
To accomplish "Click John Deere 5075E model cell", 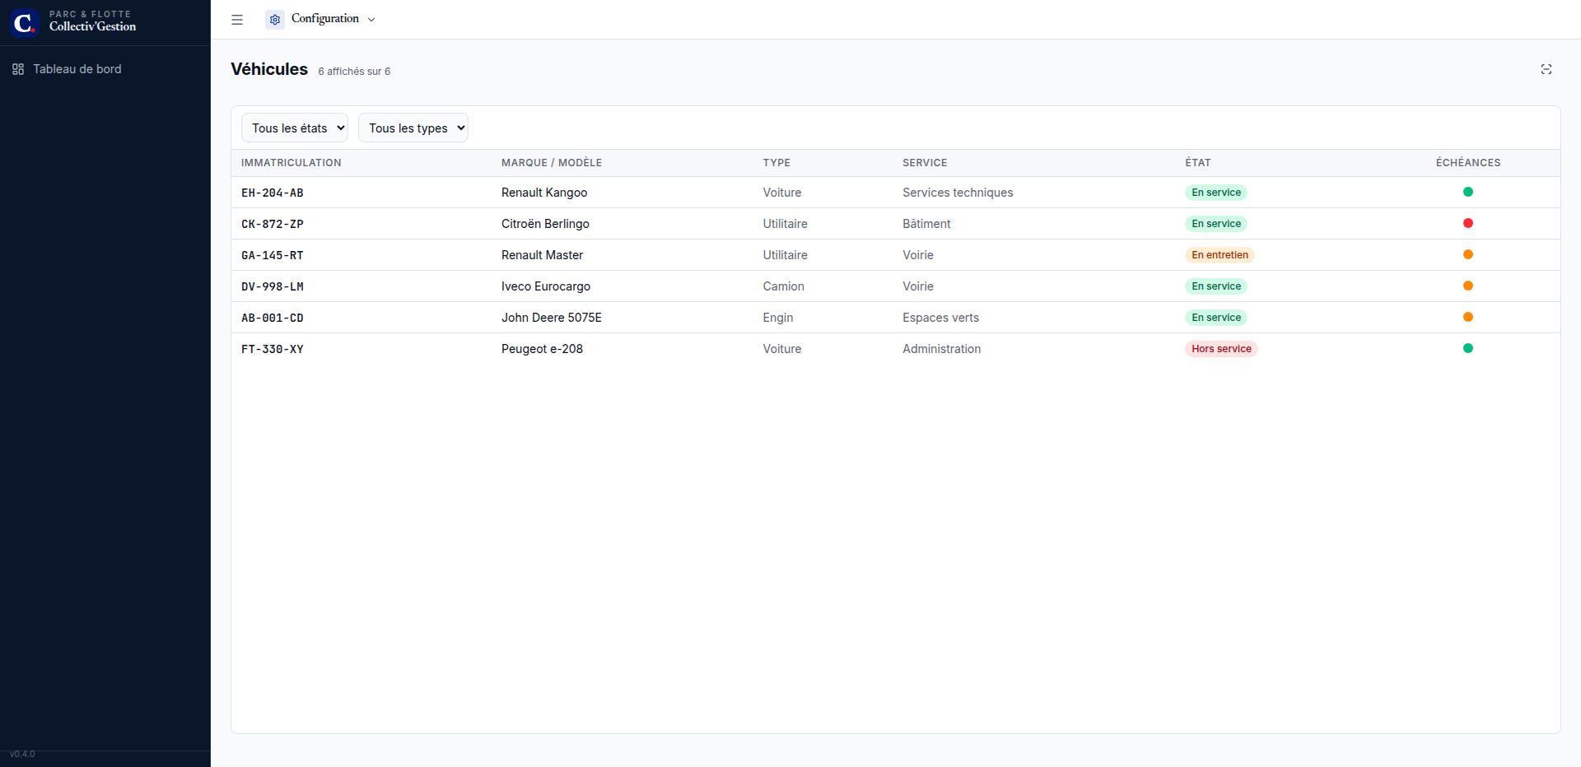I will (x=552, y=318).
